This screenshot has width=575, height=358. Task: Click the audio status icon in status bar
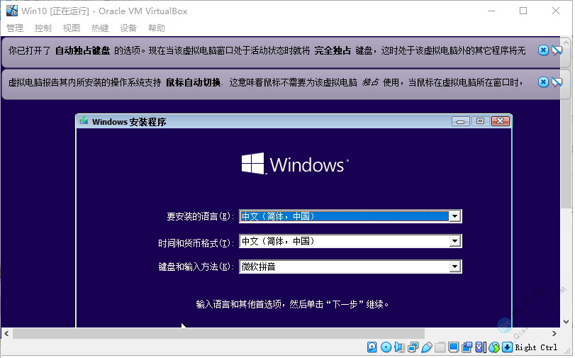coord(399,347)
